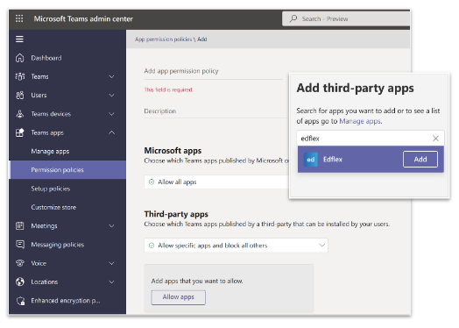This screenshot has width=459, height=328.
Task: Expand the Locations section chevron
Action: coord(111,282)
